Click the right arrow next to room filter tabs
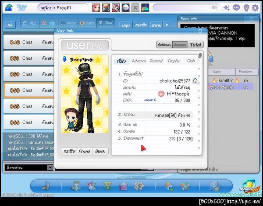 (x=167, y=25)
